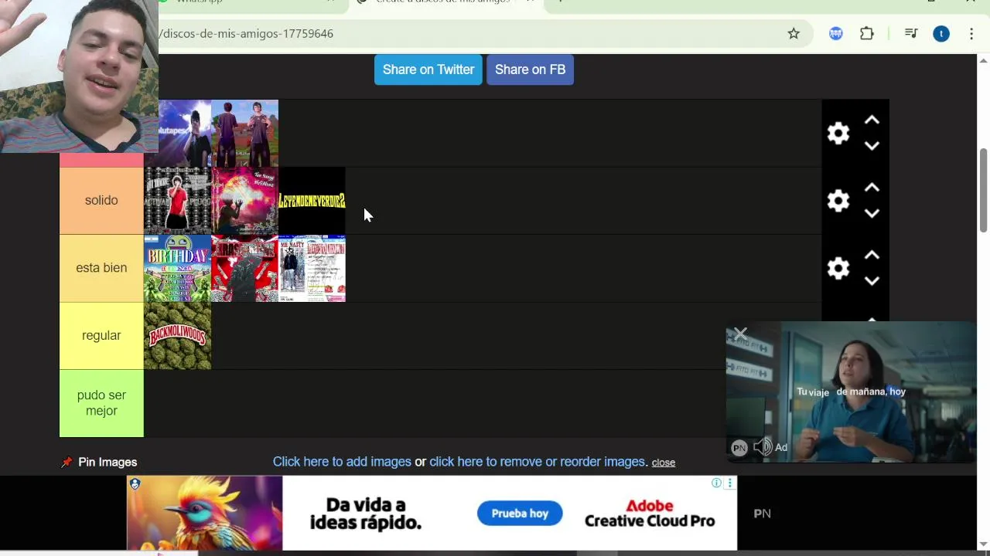The image size is (990, 556).
Task: Select the Leyendeneverdie2 album cover
Action: (x=312, y=201)
